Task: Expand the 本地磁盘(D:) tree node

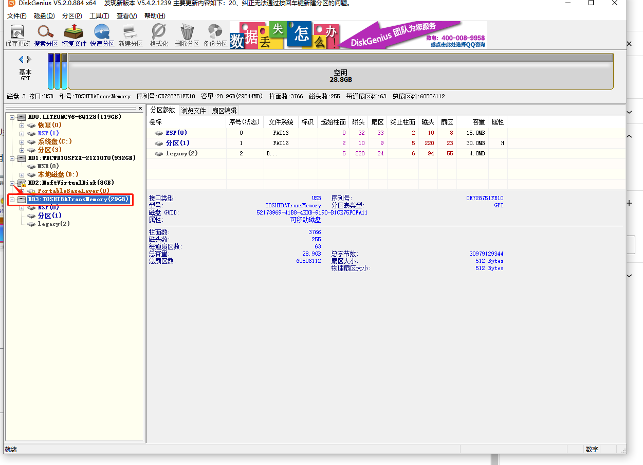Action: pos(22,175)
